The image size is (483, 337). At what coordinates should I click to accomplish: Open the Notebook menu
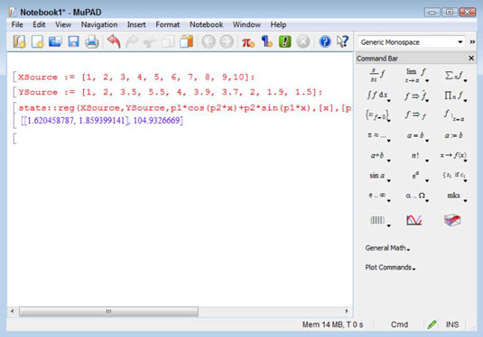coord(206,24)
